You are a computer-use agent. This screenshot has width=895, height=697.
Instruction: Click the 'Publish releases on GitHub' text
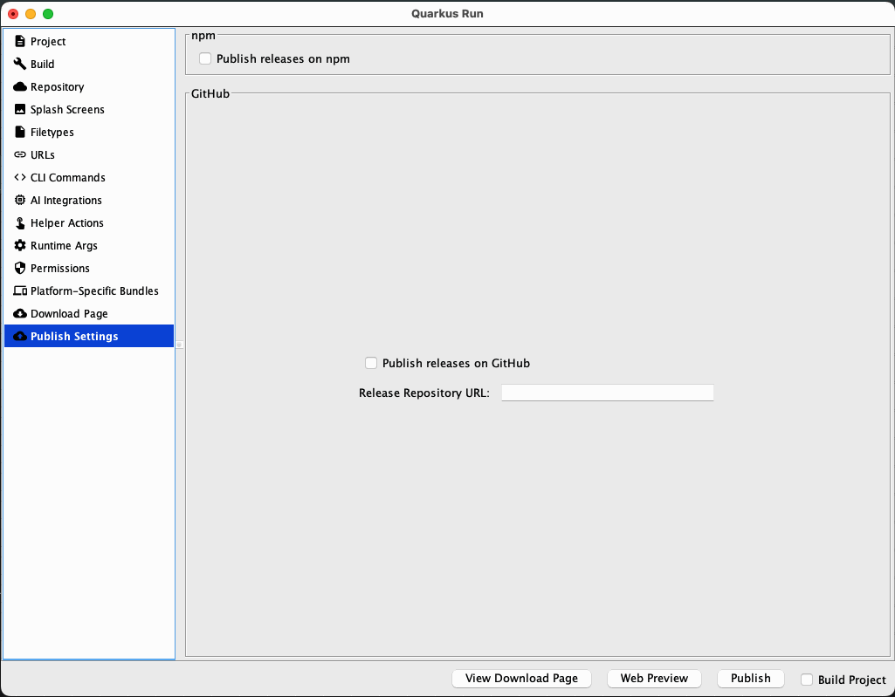pos(456,363)
